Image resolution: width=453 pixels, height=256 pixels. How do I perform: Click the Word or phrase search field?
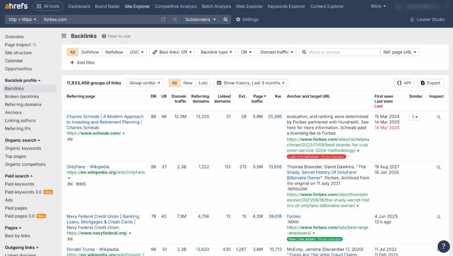point(339,52)
